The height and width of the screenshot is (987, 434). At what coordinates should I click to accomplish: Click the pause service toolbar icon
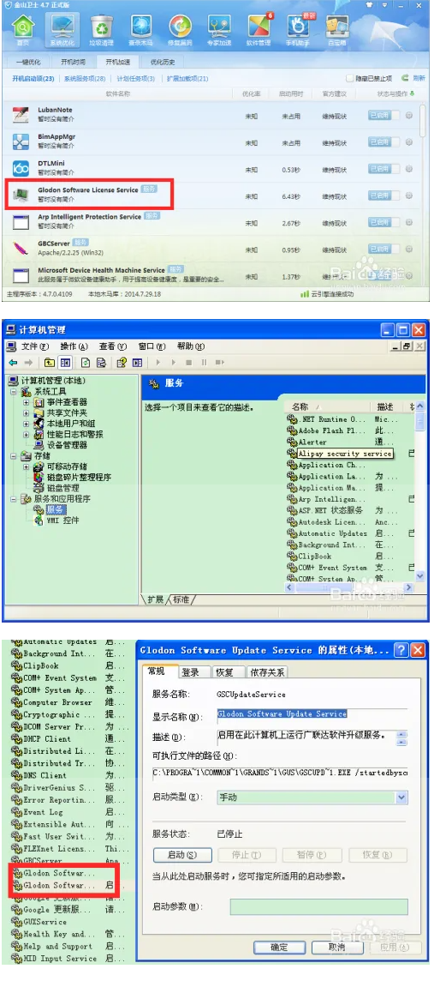(204, 363)
